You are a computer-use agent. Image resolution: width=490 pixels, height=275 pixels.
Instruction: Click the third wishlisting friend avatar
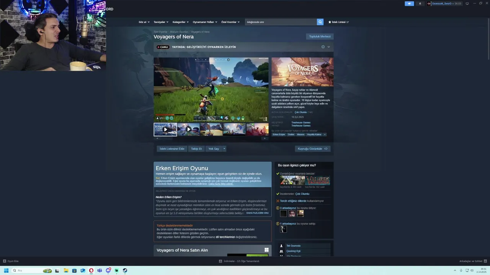(x=300, y=214)
